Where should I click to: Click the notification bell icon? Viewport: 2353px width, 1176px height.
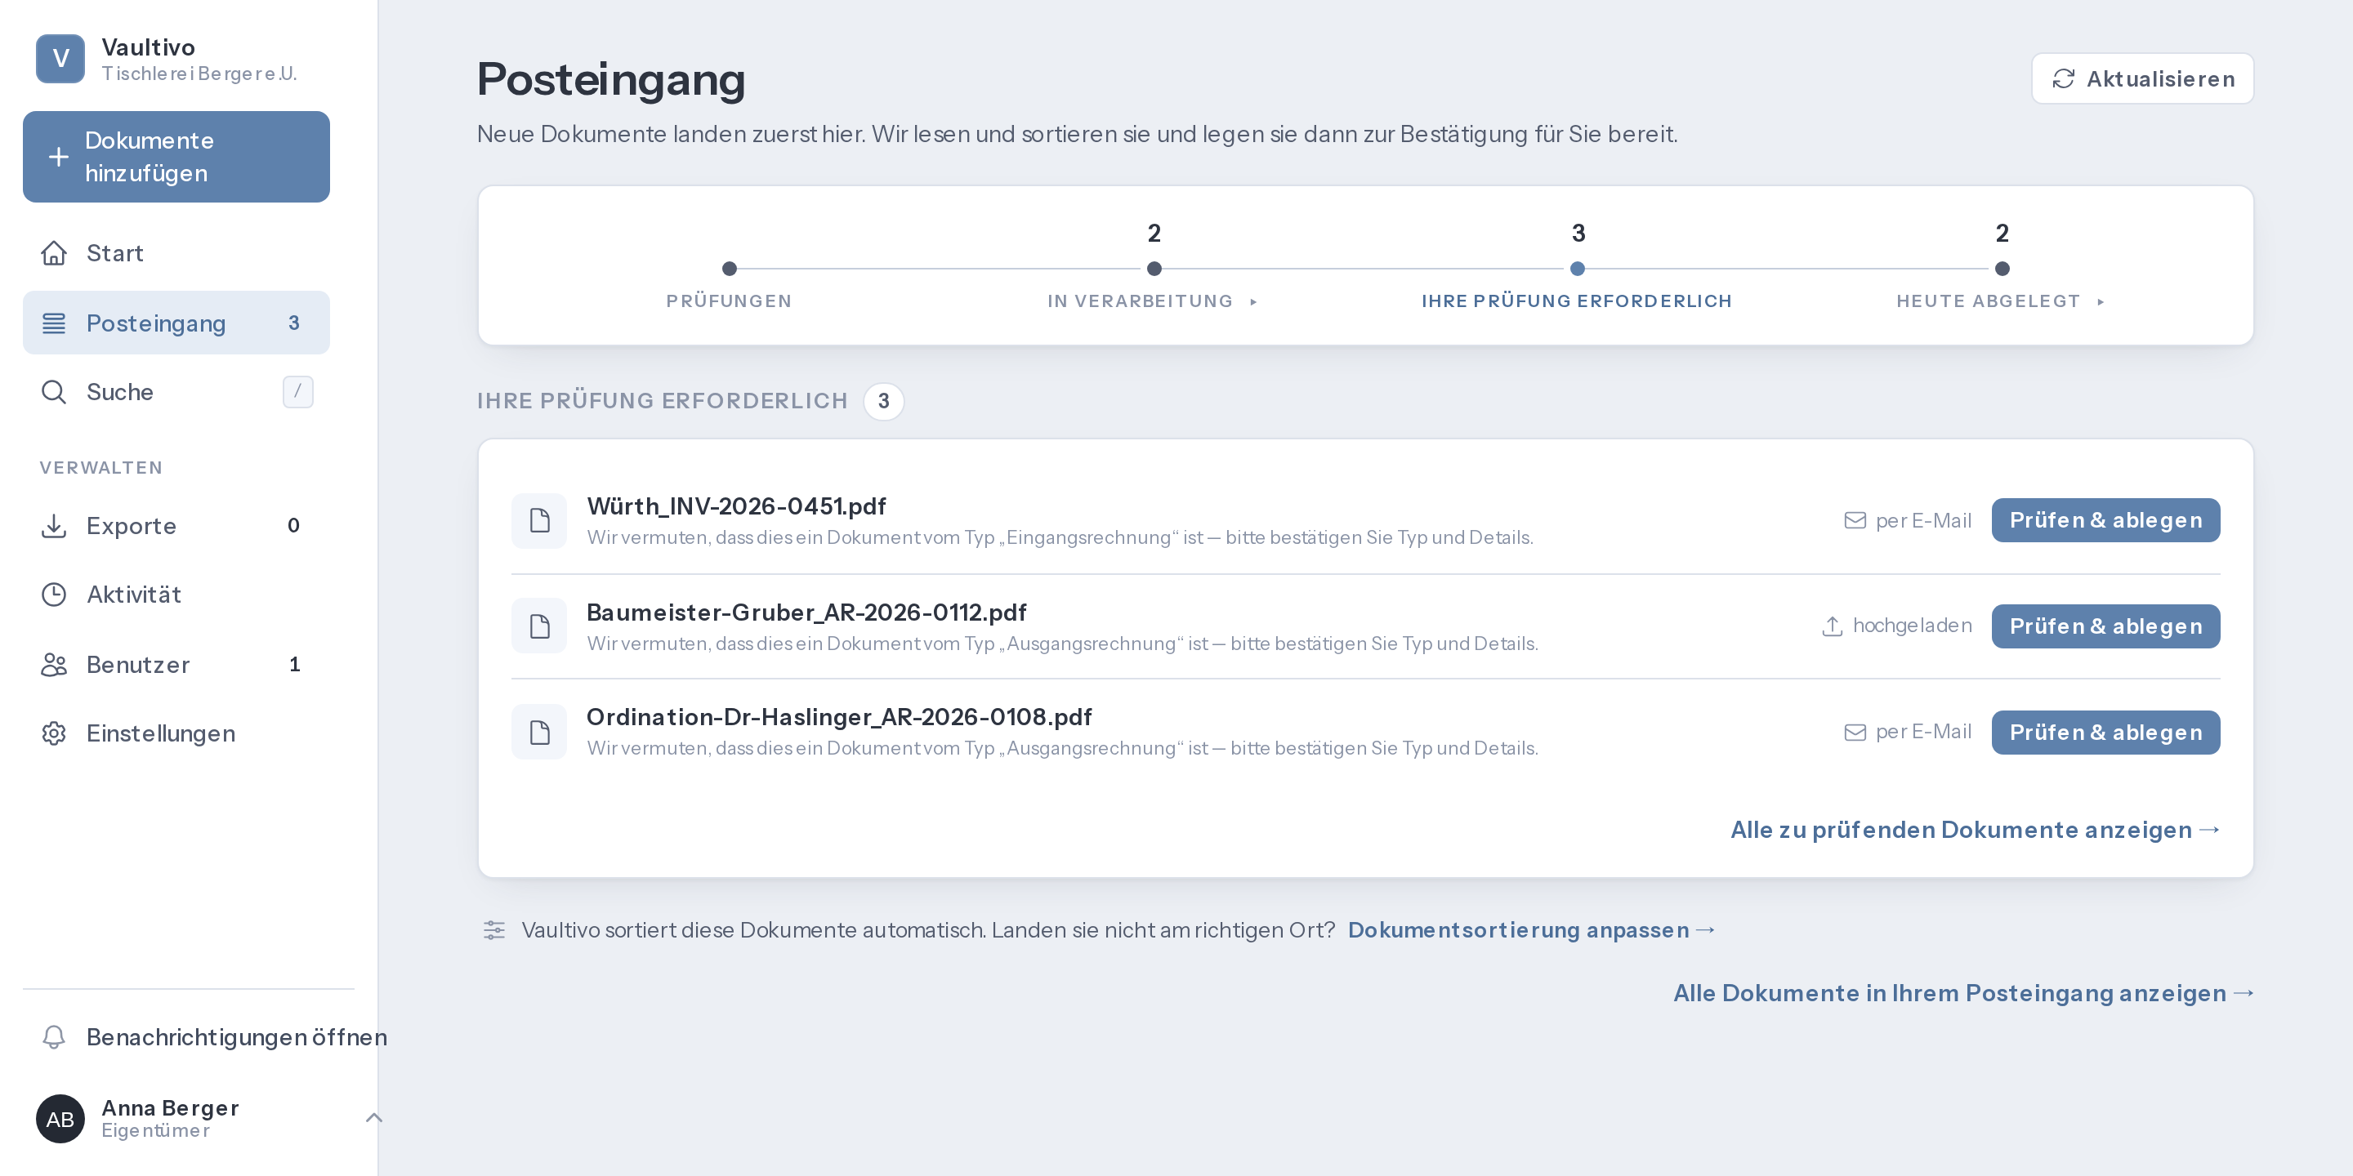click(x=54, y=1037)
